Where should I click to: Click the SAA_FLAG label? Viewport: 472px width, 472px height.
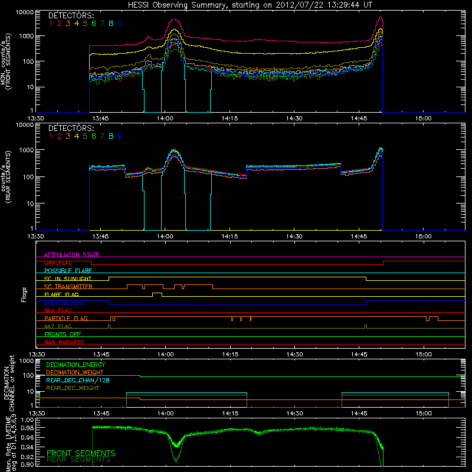click(58, 310)
